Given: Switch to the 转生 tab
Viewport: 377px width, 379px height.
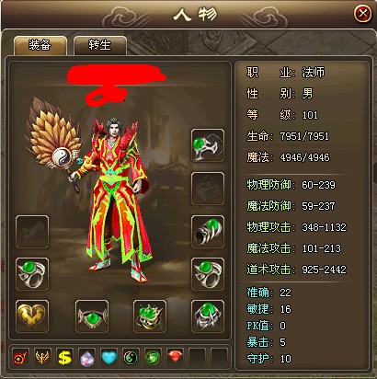Looking at the screenshot, I should [100, 45].
